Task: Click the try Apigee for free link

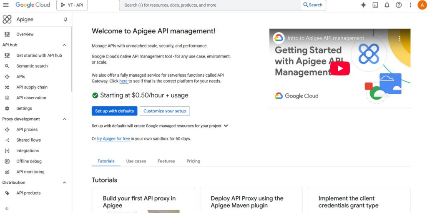Action: click(113, 139)
